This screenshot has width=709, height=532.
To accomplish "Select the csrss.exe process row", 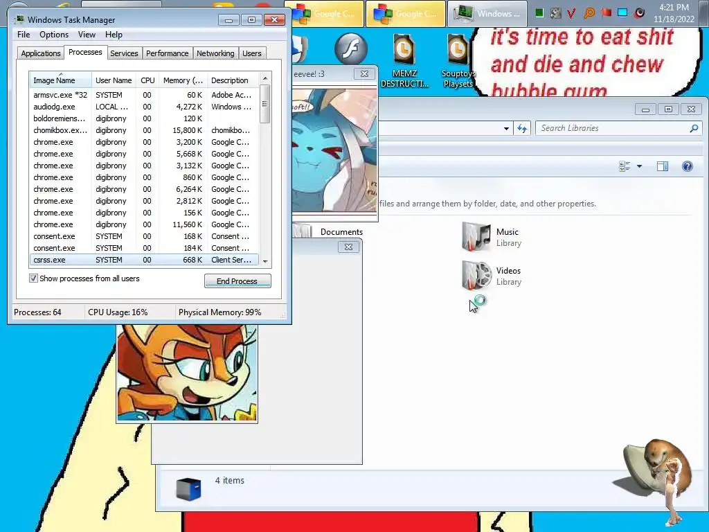I will point(144,260).
